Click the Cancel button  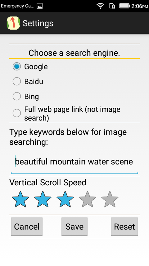27,226
